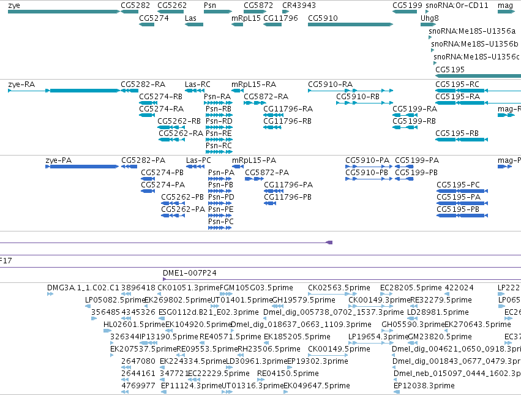Viewport: 521px width, 395px height.
Task: Click the CG11796 gene label
Action: (280, 18)
